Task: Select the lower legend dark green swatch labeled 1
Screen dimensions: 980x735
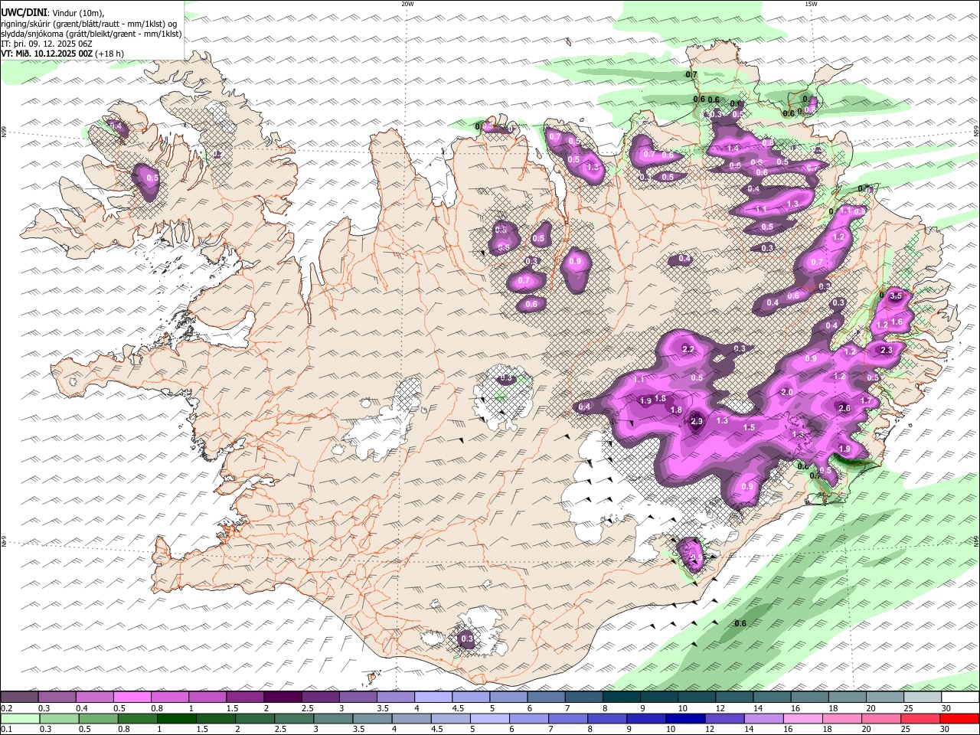Action: pyautogui.click(x=176, y=719)
